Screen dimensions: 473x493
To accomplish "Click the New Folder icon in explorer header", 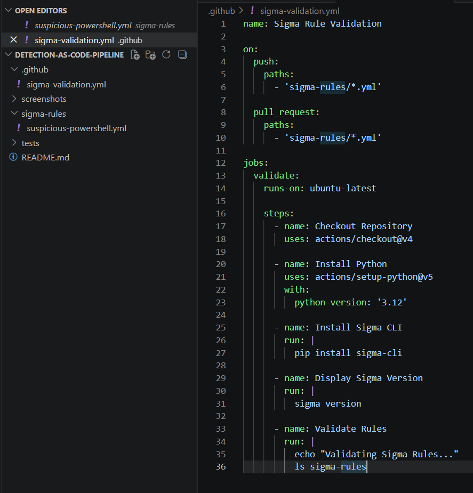I will pyautogui.click(x=150, y=55).
